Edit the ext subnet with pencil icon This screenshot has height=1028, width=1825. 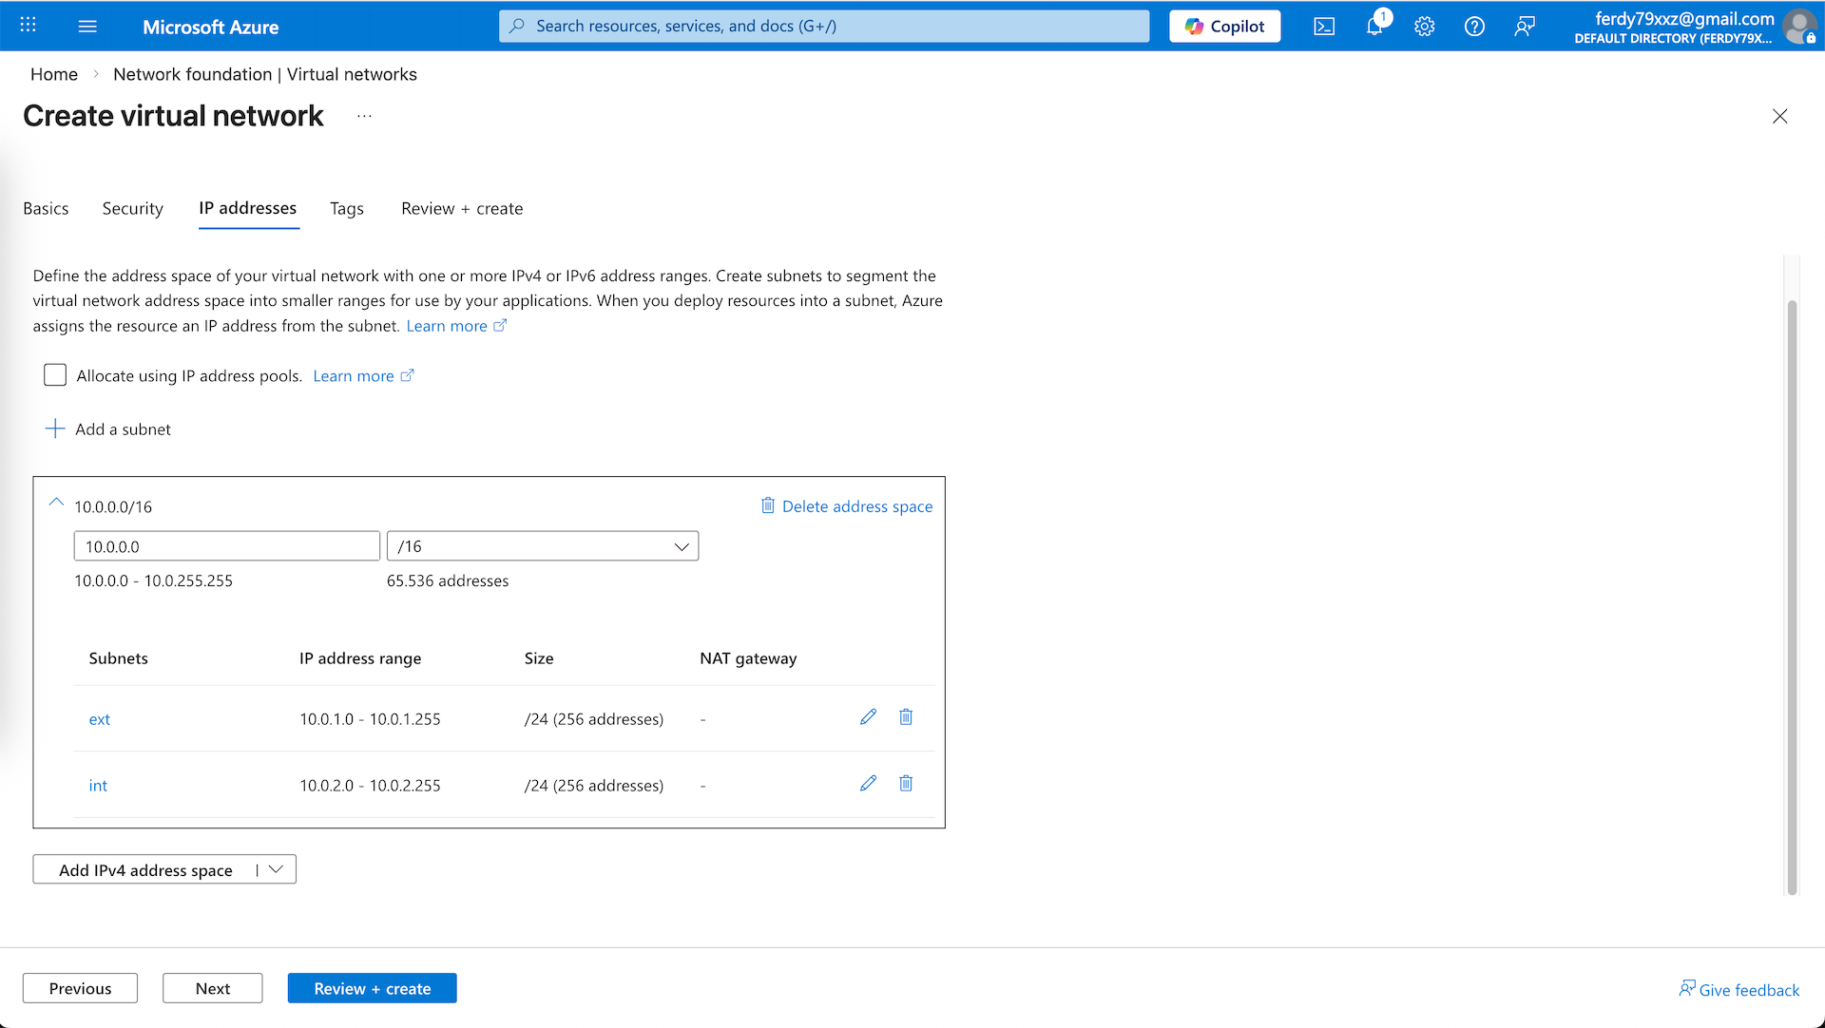[868, 717]
